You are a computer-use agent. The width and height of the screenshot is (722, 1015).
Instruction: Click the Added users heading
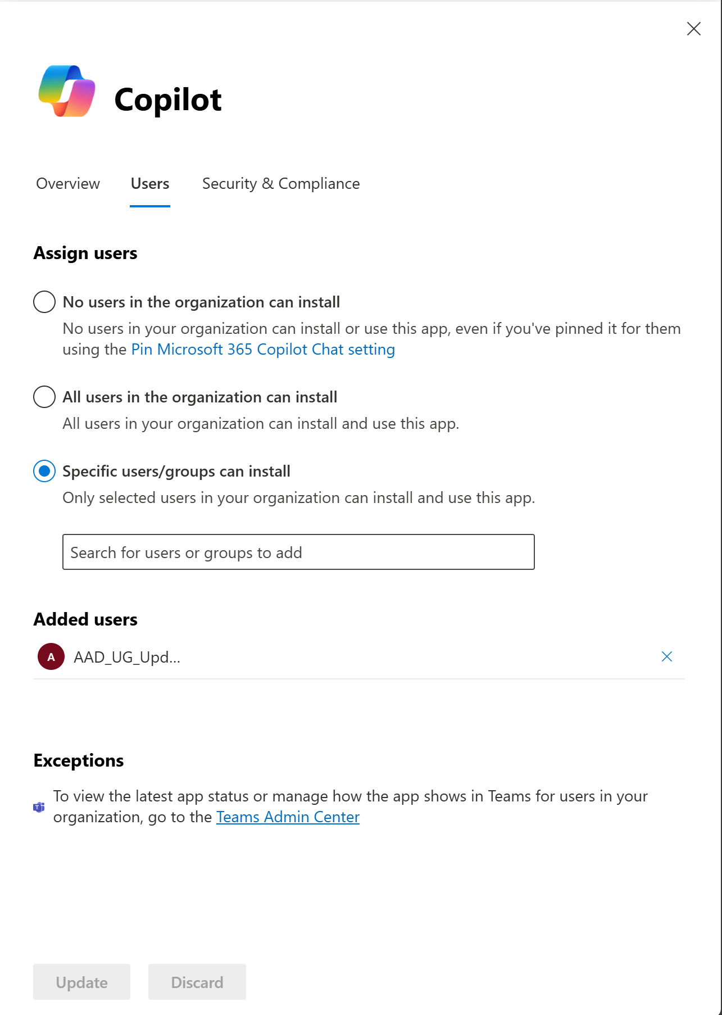85,619
